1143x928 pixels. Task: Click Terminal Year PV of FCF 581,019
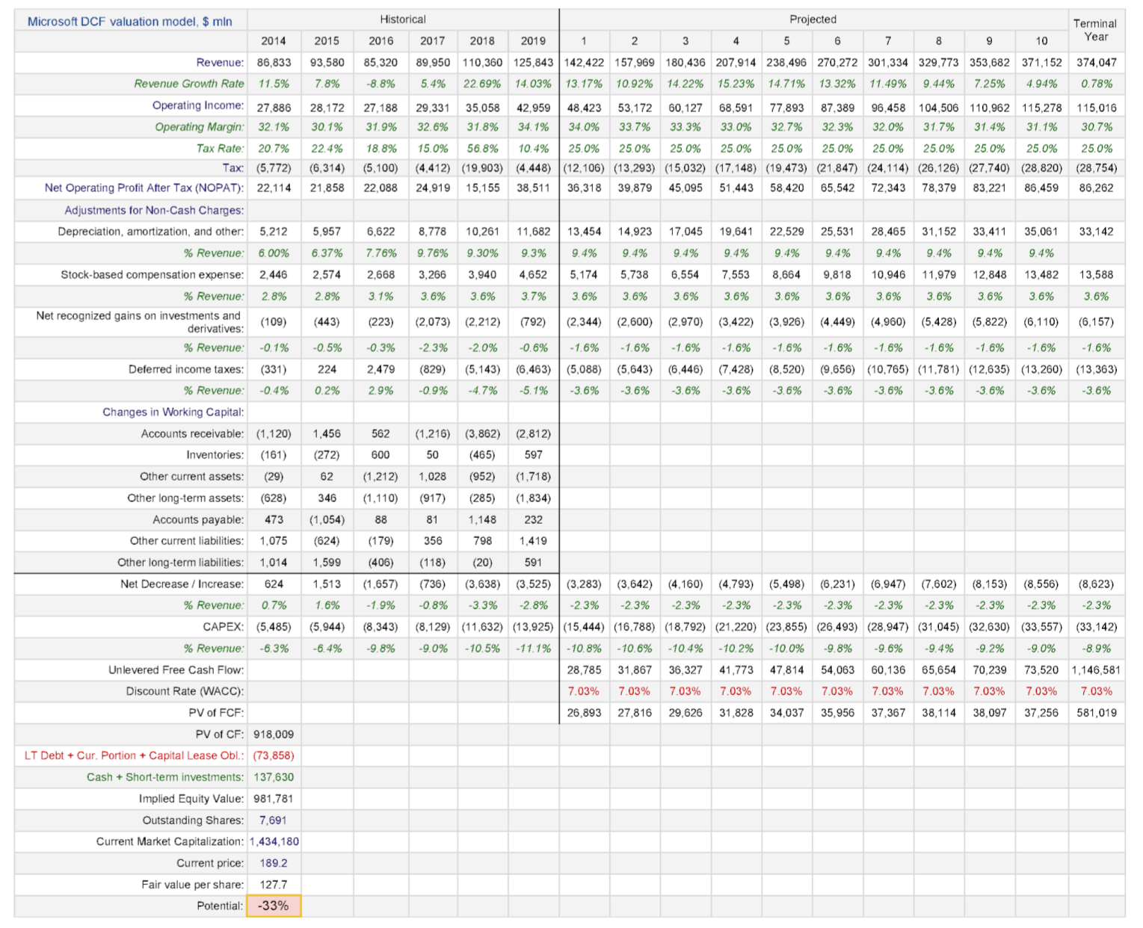point(1096,713)
